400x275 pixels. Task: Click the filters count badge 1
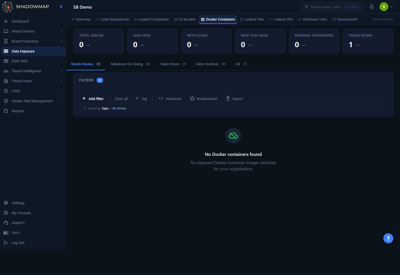point(100,80)
